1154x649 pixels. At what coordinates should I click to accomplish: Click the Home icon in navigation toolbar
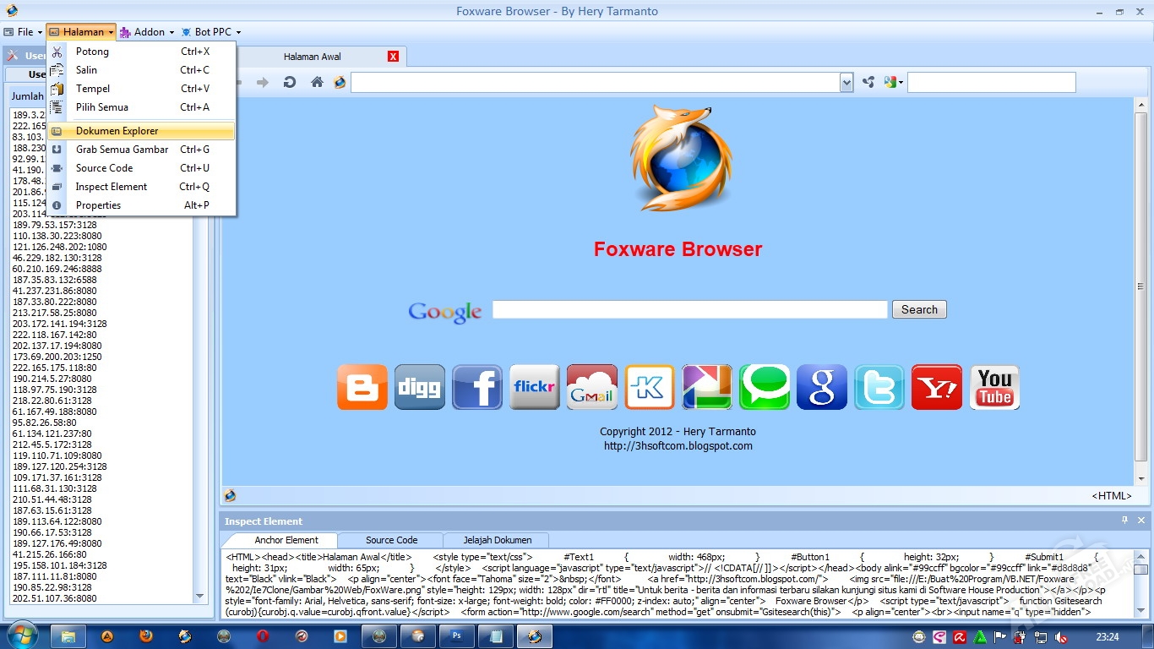317,82
